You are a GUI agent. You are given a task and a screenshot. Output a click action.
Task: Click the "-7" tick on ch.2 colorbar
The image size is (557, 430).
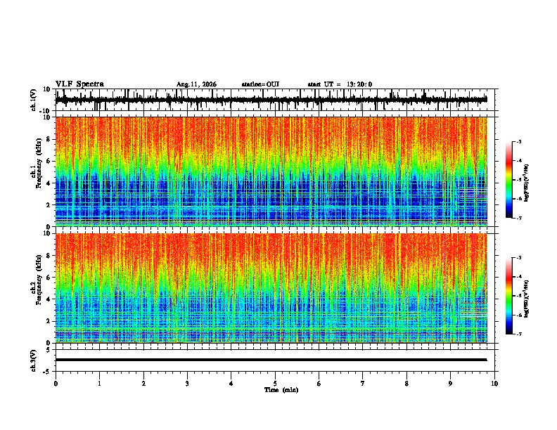click(519, 334)
